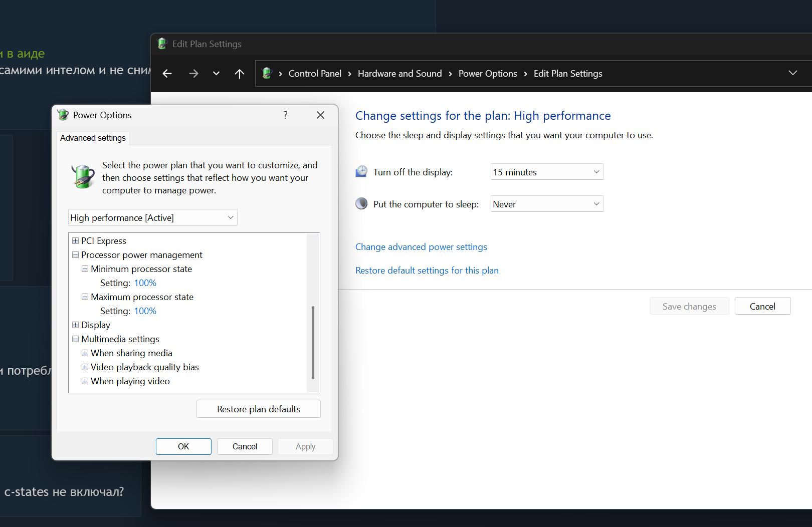Click the Power Options dialog help icon

click(285, 115)
